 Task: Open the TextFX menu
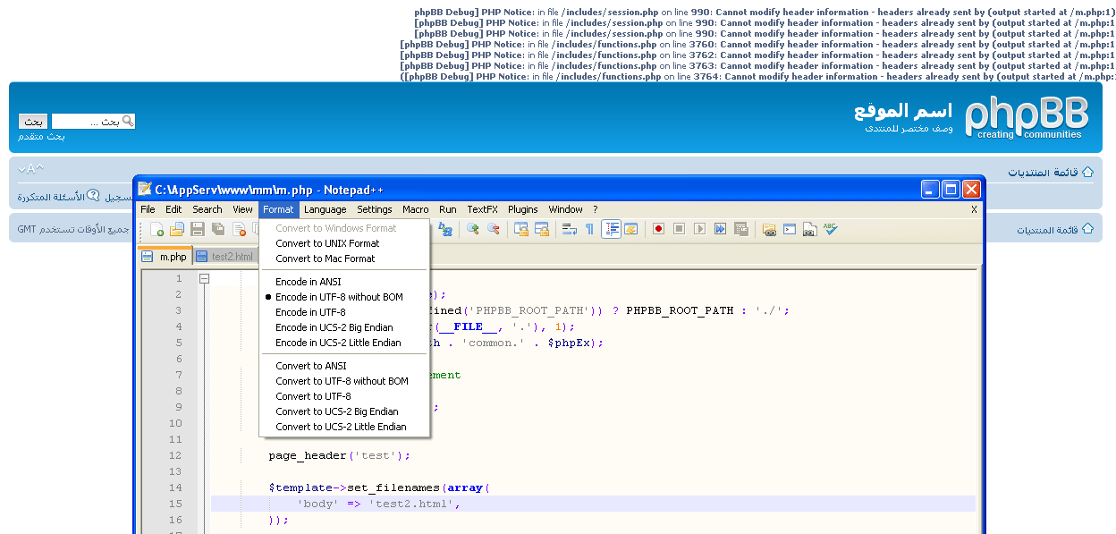pyautogui.click(x=483, y=209)
